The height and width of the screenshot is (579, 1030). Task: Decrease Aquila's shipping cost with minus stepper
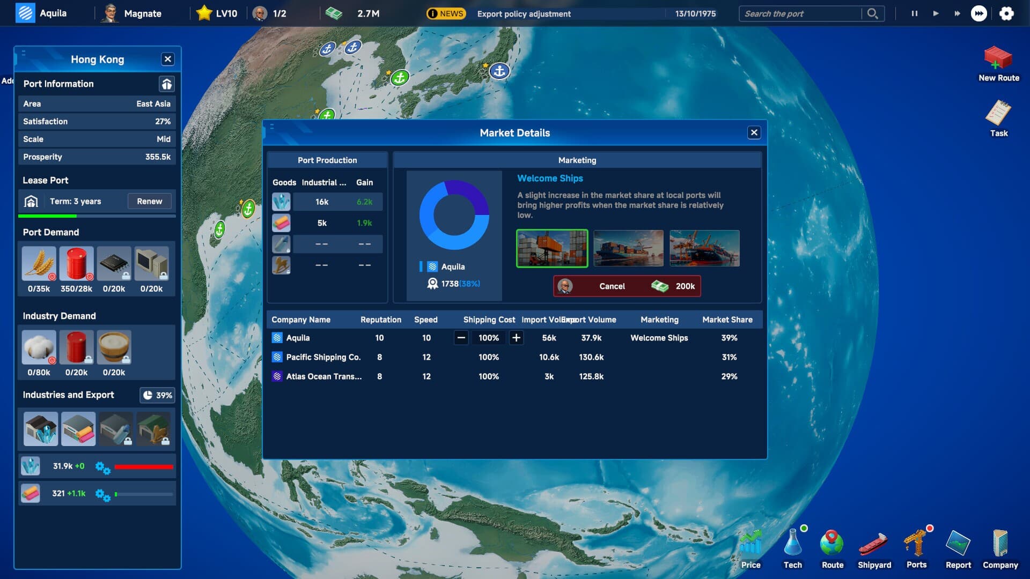click(461, 338)
